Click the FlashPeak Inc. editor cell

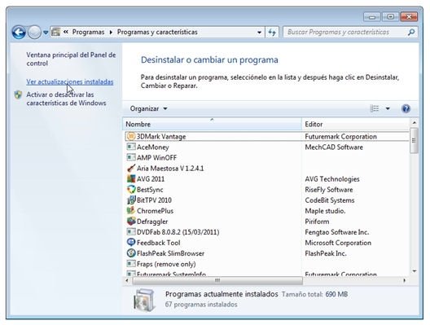coord(326,253)
